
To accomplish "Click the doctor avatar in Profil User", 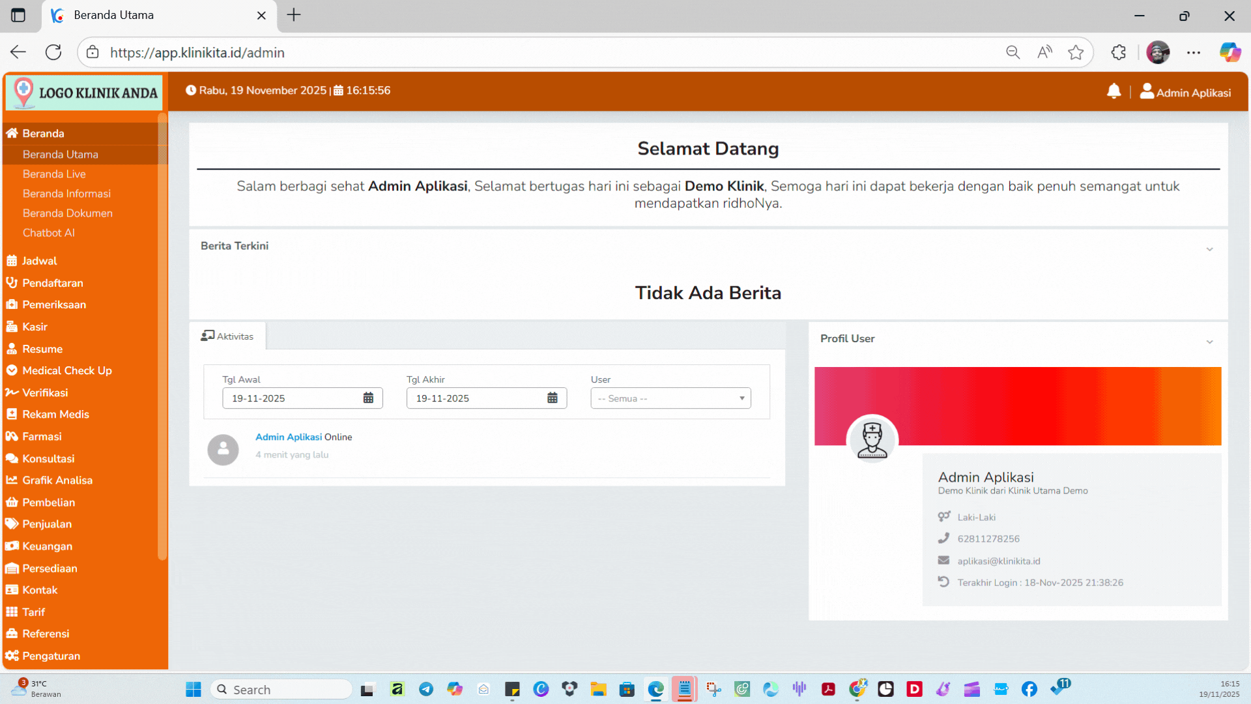I will (872, 440).
